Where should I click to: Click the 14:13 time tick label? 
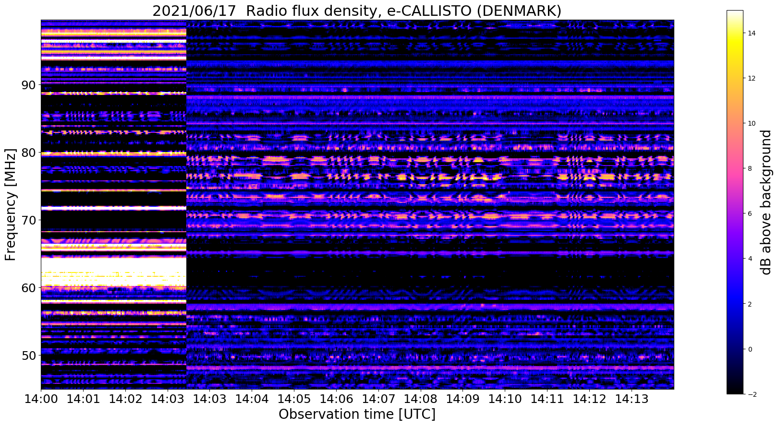tap(631, 399)
